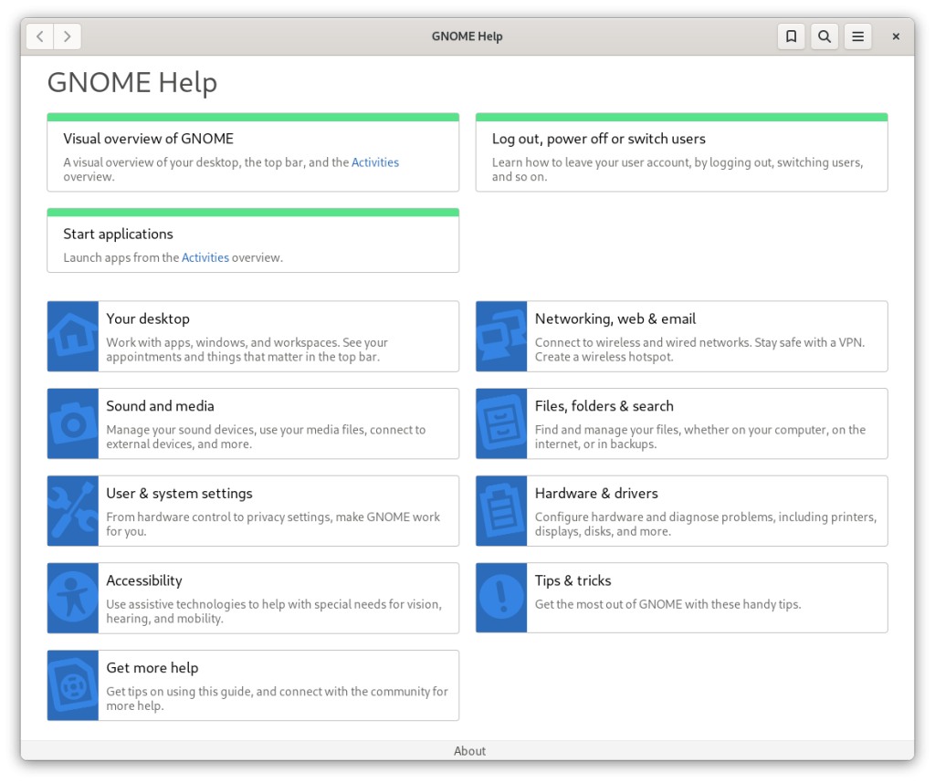This screenshot has width=935, height=783.
Task: Click 'Learn how to leave your user account' text
Action: click(678, 169)
